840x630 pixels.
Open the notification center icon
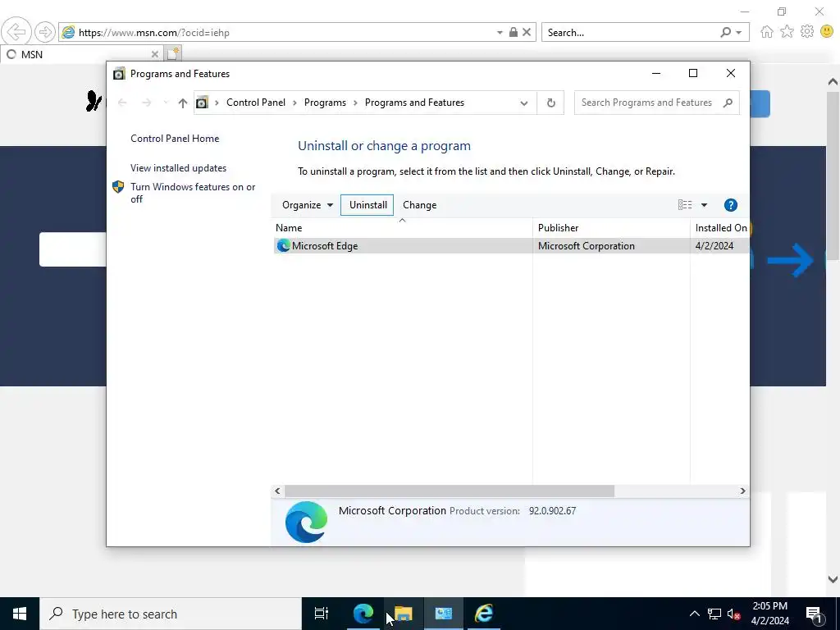[814, 614]
